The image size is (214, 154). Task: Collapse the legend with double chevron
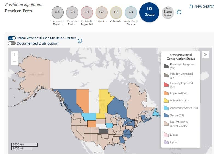[205, 54]
